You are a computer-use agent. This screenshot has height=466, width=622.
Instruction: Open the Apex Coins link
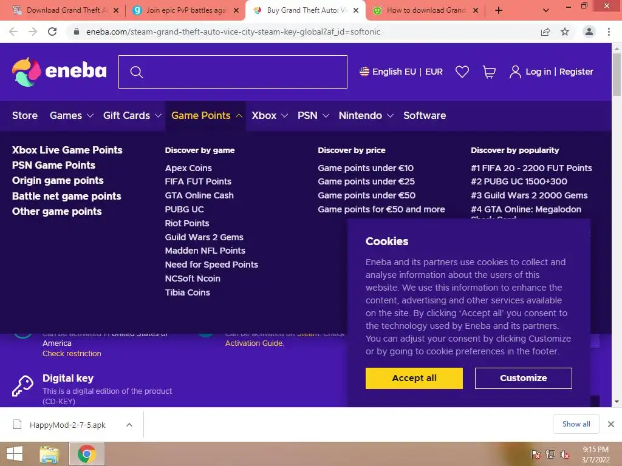coord(188,168)
